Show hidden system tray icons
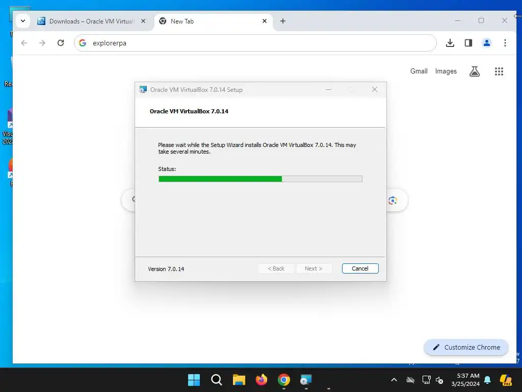This screenshot has height=392, width=522. click(x=394, y=380)
